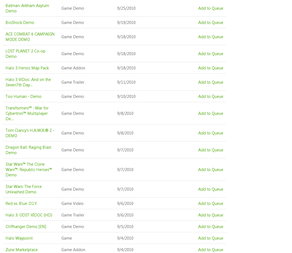Click Game Demo type in Cliffhanger row

(x=73, y=227)
